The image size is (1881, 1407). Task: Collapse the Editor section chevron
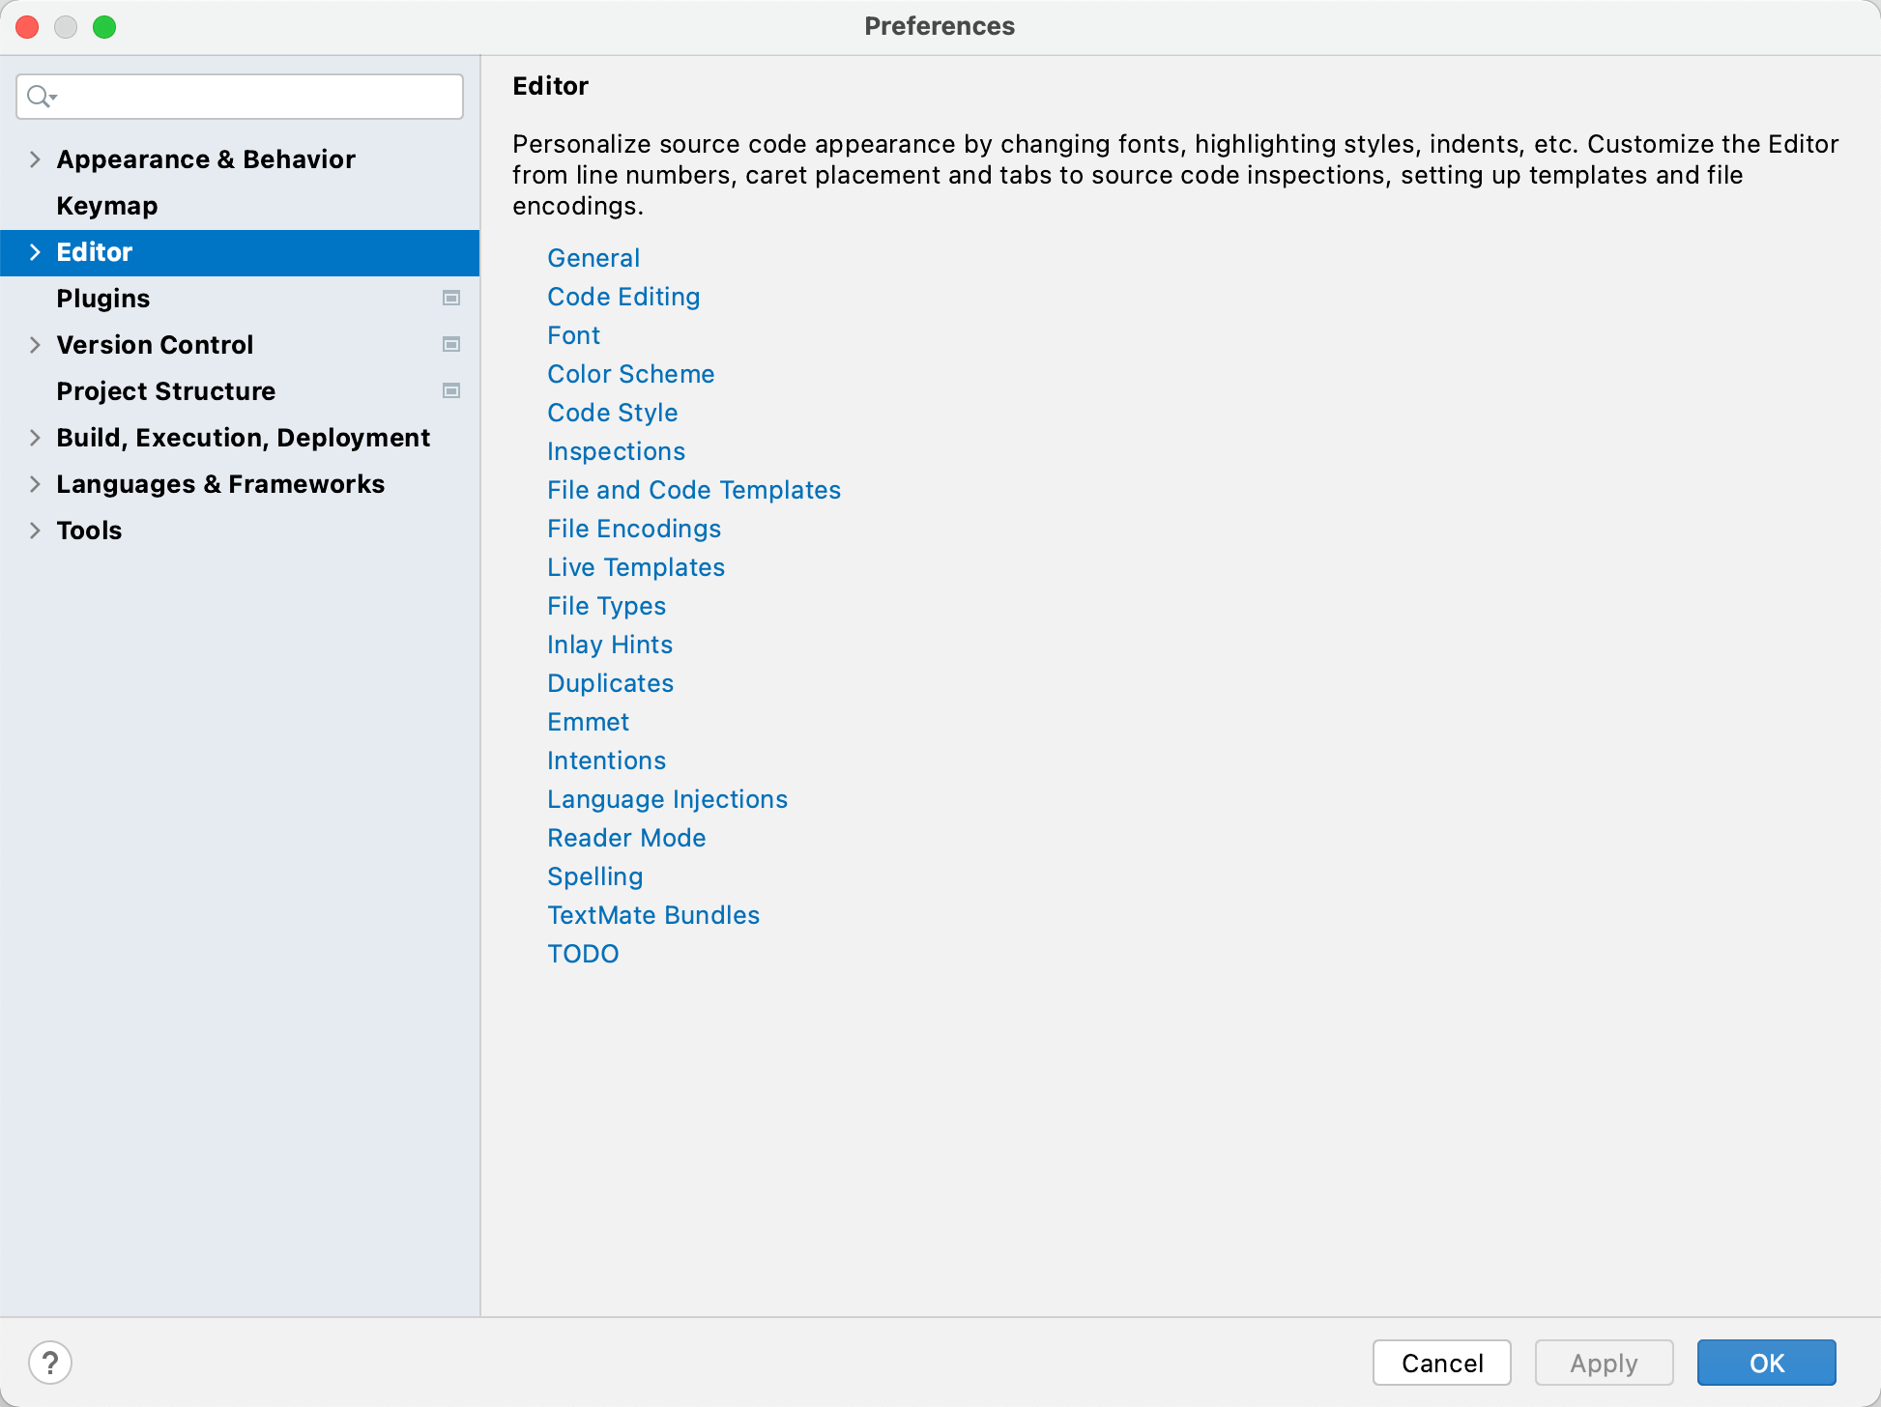pos(34,252)
